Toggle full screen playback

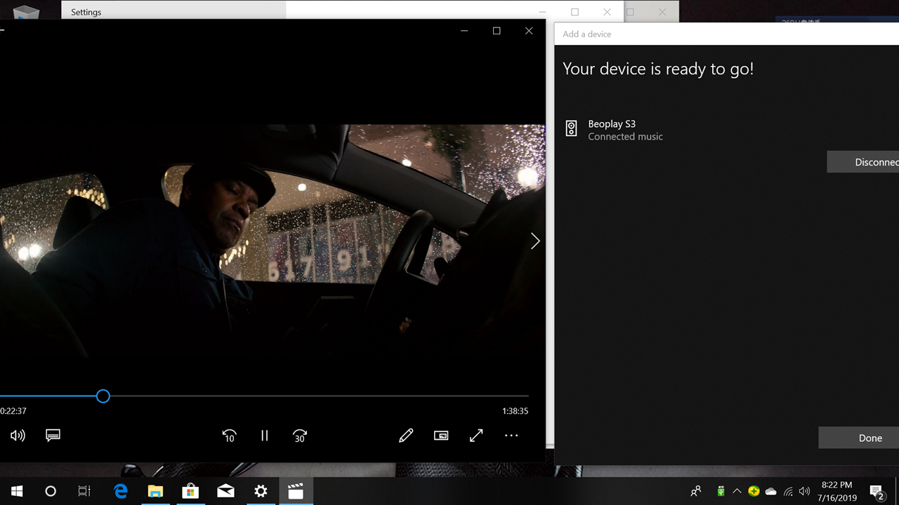pyautogui.click(x=476, y=436)
